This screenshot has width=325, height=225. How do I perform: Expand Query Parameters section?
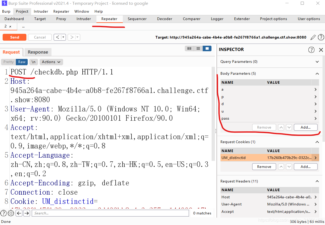point(317,62)
